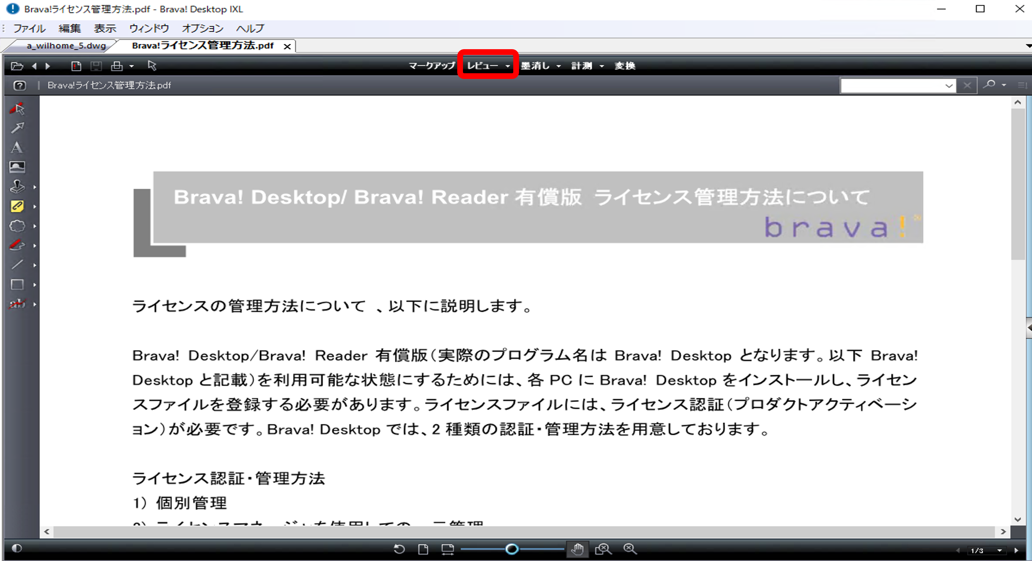Expand the line tool flyout arrow
The width and height of the screenshot is (1032, 561).
[x=35, y=265]
